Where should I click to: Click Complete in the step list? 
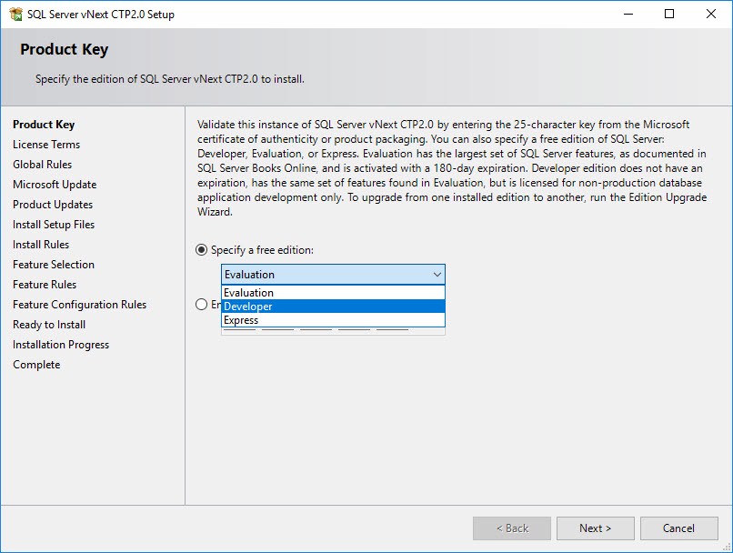(36, 365)
